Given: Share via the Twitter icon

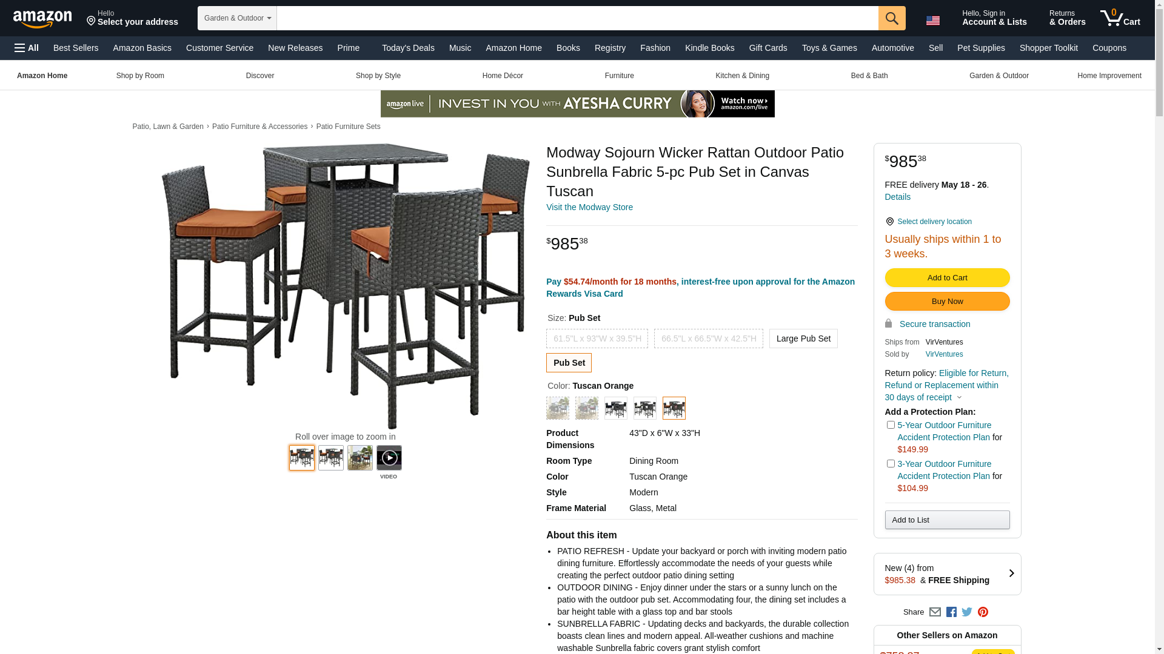Looking at the screenshot, I should (x=967, y=612).
